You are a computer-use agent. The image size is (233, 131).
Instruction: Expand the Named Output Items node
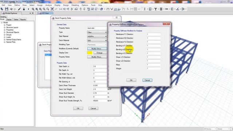5,40
